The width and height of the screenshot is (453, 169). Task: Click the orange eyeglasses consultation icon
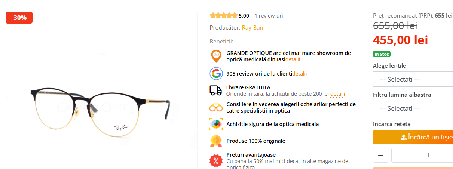(216, 107)
